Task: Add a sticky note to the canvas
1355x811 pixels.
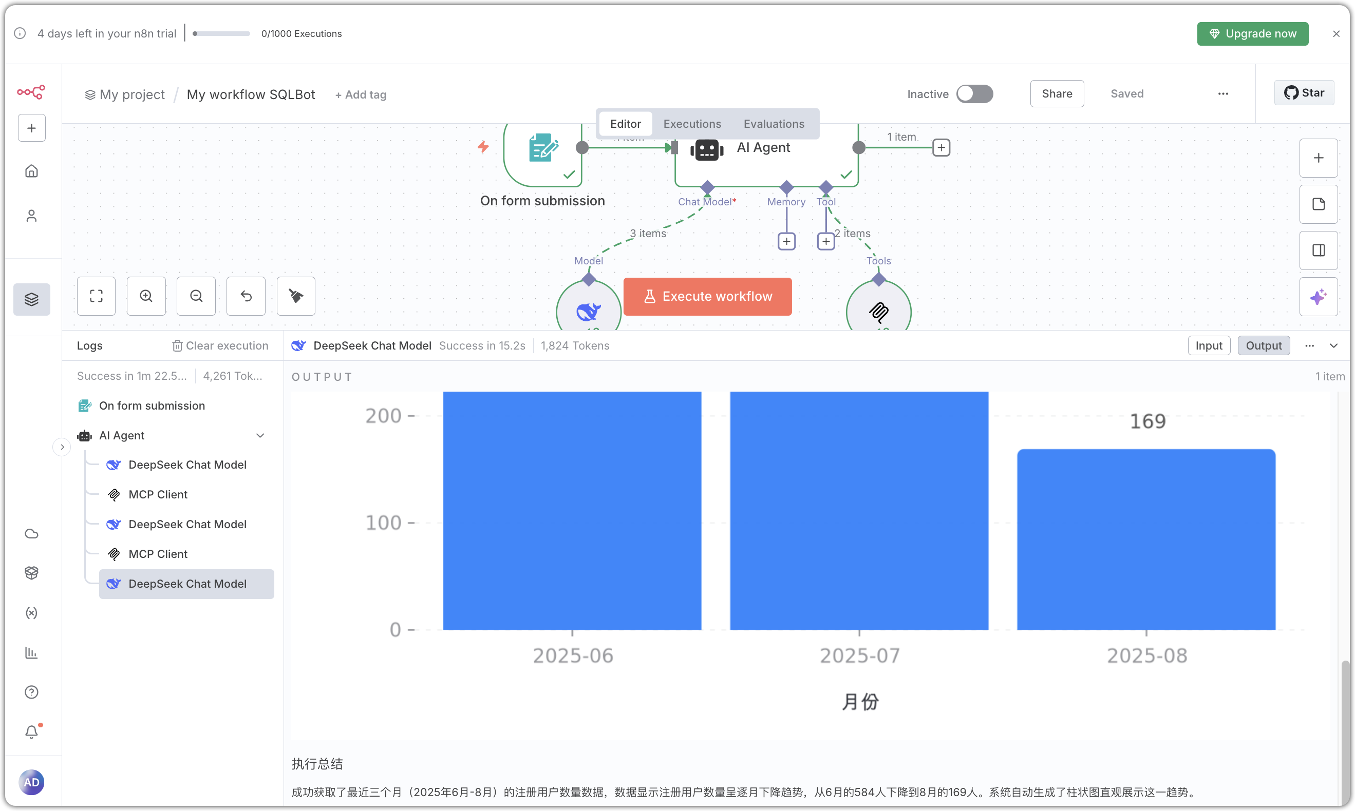Action: click(x=1319, y=204)
